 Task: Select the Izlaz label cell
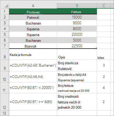tap(104, 54)
